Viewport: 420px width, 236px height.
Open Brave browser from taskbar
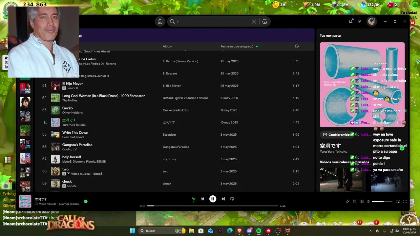coord(240,231)
